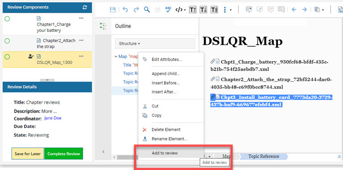Viewport: 343px width, 170px height.
Task: Select DSLQR_Map_1300 review component row
Action: pos(47,59)
